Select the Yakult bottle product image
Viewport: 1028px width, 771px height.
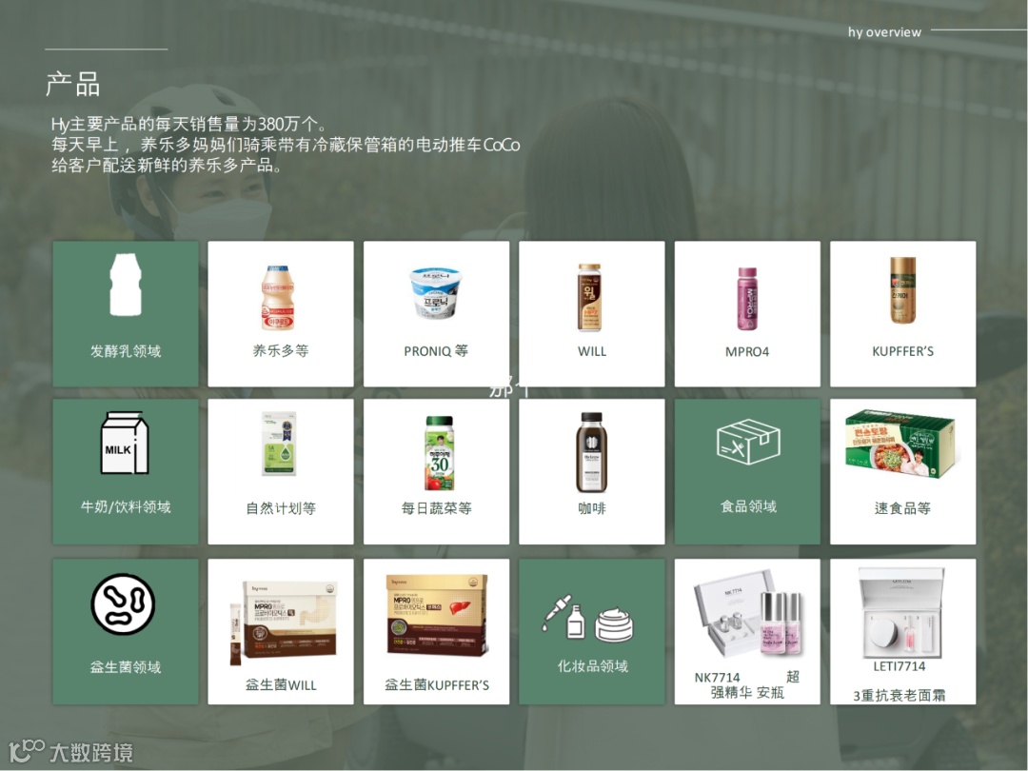pos(277,298)
